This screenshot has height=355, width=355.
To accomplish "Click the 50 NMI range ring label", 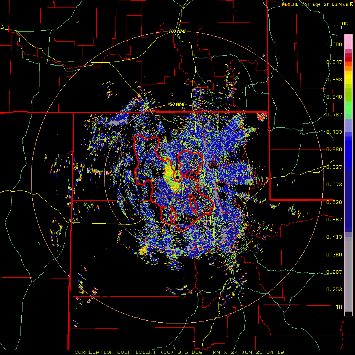I will [177, 105].
